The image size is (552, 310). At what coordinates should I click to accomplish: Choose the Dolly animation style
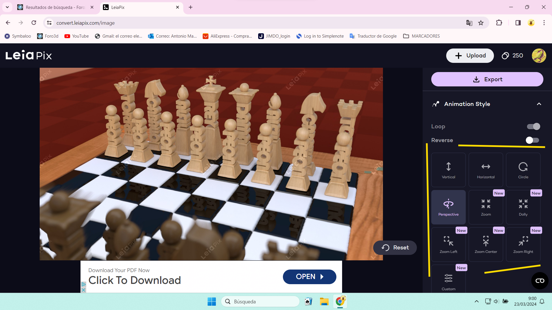click(x=523, y=207)
